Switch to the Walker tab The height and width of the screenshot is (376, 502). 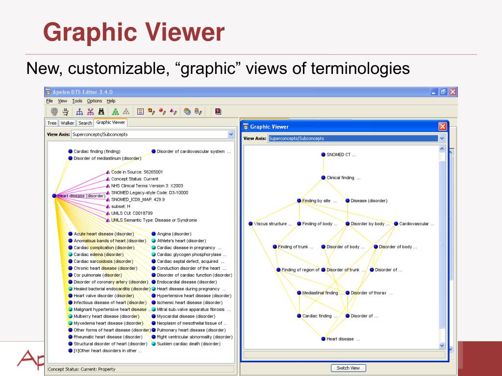click(67, 123)
